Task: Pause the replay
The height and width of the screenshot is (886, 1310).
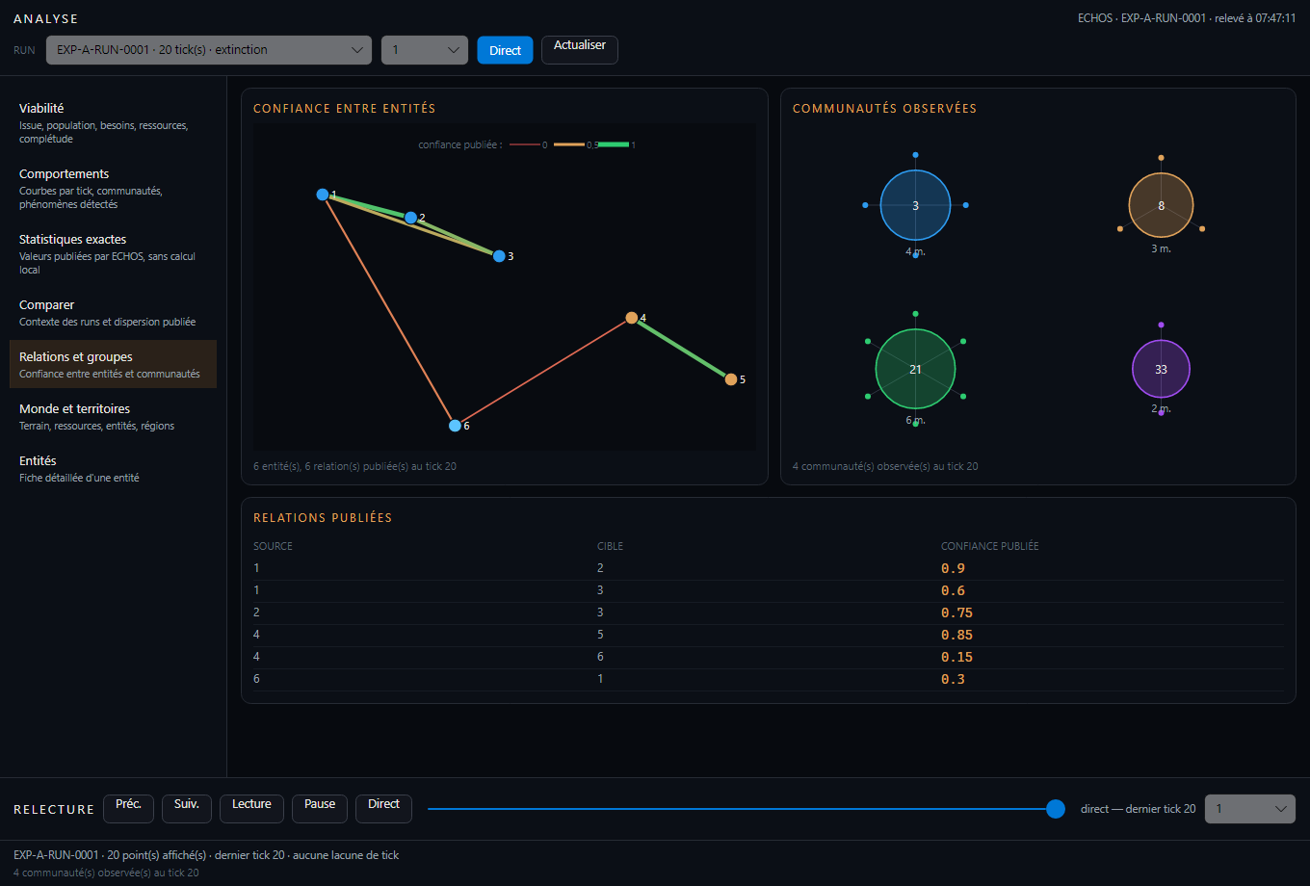Action: point(320,809)
